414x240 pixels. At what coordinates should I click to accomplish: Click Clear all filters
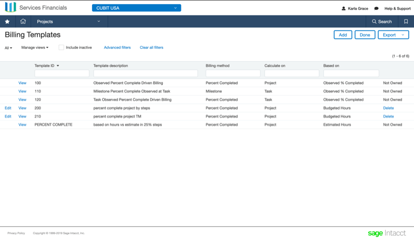coord(152,47)
